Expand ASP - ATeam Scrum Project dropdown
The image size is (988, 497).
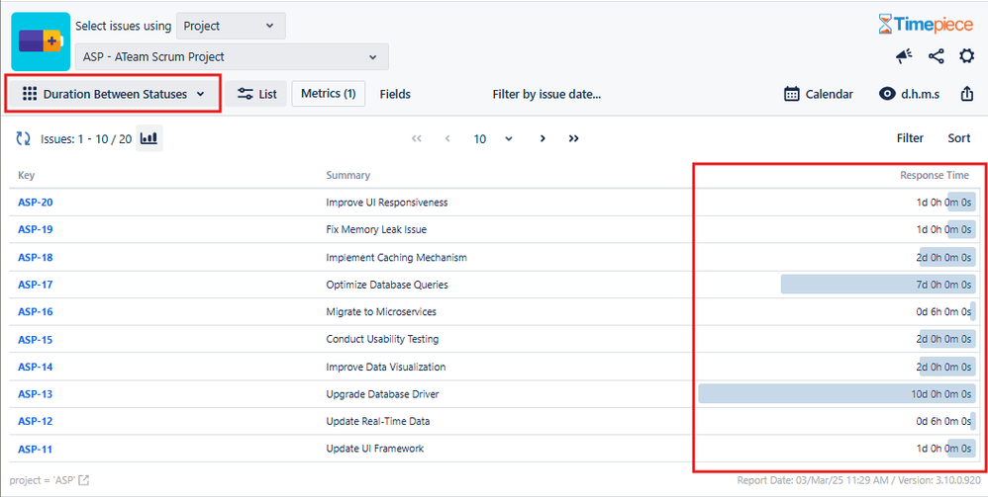(232, 56)
